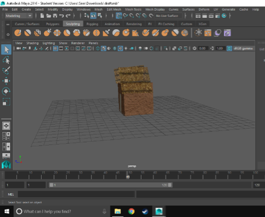Click the Save Scene icon

(55, 15)
